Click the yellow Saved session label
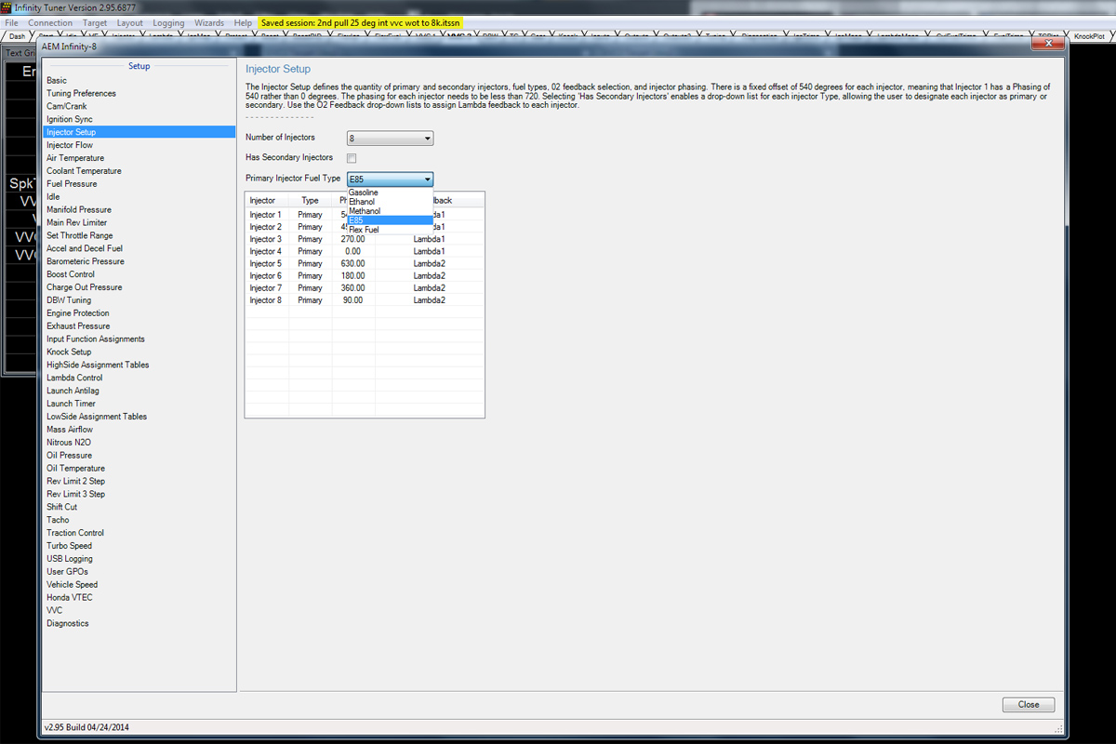The width and height of the screenshot is (1116, 744). click(360, 22)
